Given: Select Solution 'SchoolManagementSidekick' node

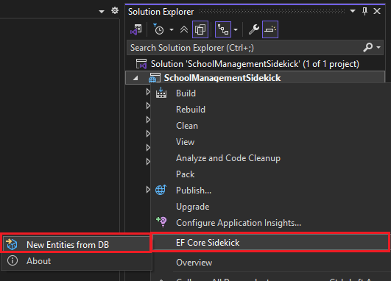Looking at the screenshot, I should [x=255, y=64].
